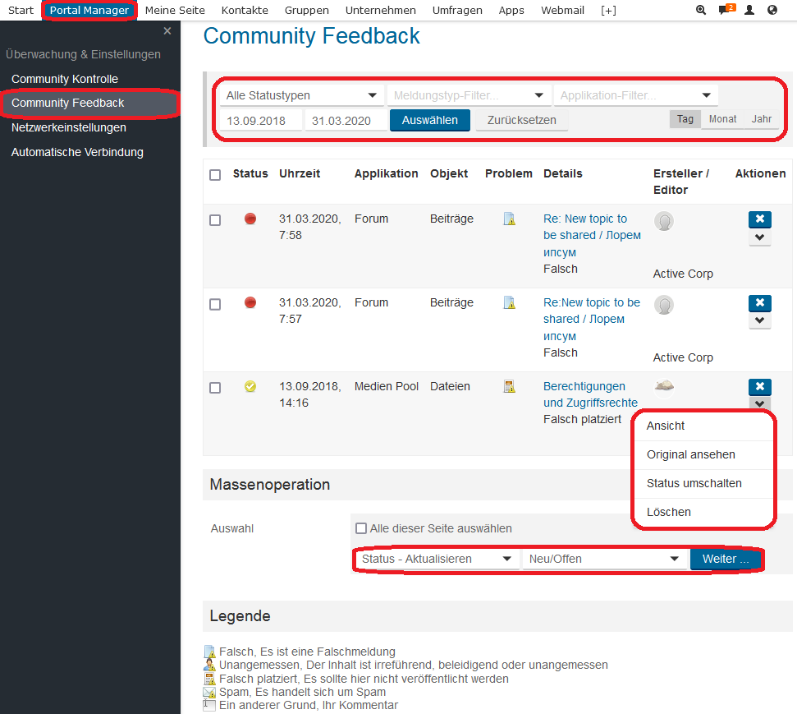Click problem icon in the 7:57 Forum row
Screen dimensions: 797x714
coord(509,303)
